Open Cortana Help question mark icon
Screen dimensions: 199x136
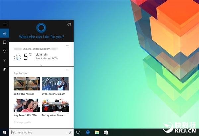4,60
